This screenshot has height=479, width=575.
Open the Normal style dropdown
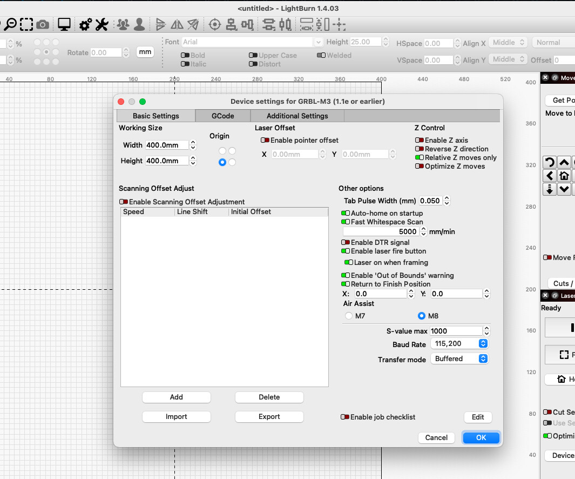pos(554,43)
